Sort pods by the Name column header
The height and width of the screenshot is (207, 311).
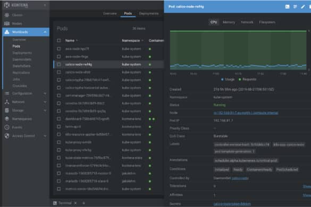(70, 41)
